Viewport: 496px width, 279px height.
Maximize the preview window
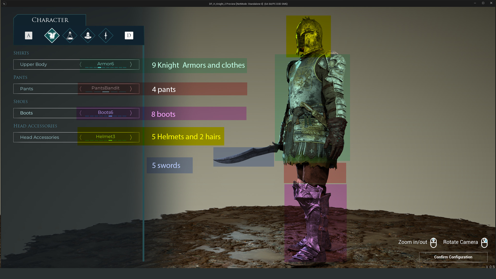click(x=483, y=3)
